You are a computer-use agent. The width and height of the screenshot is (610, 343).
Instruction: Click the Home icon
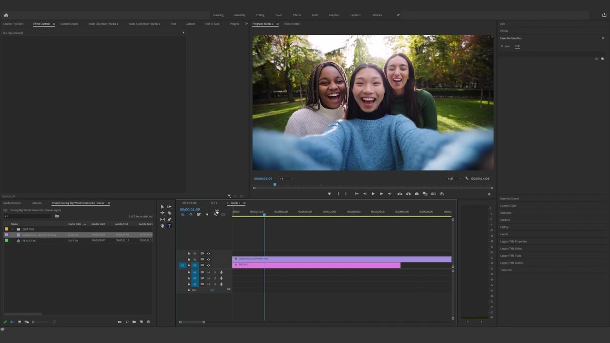6,15
